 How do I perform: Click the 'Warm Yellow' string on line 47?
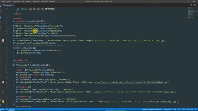(x=44, y=99)
